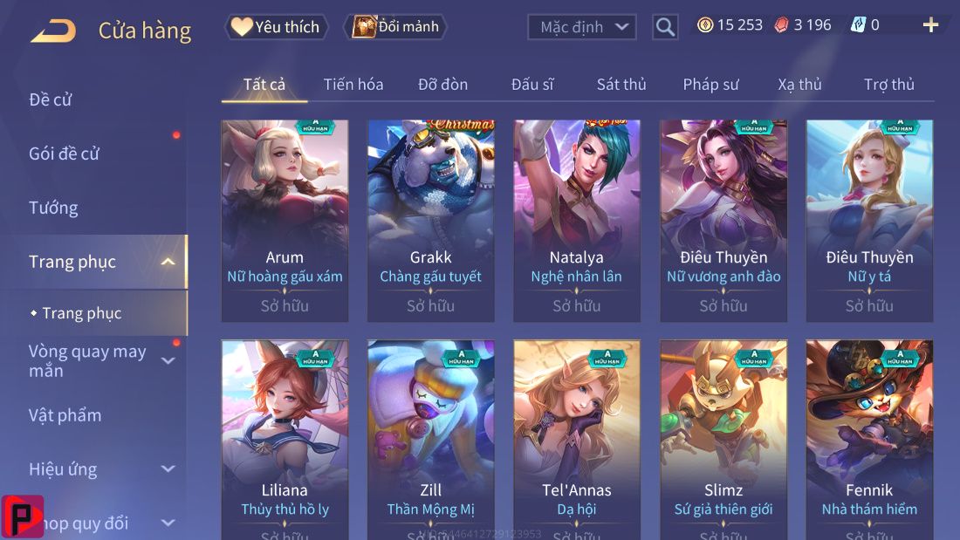Tap the plus icon to add currency

pos(930,25)
